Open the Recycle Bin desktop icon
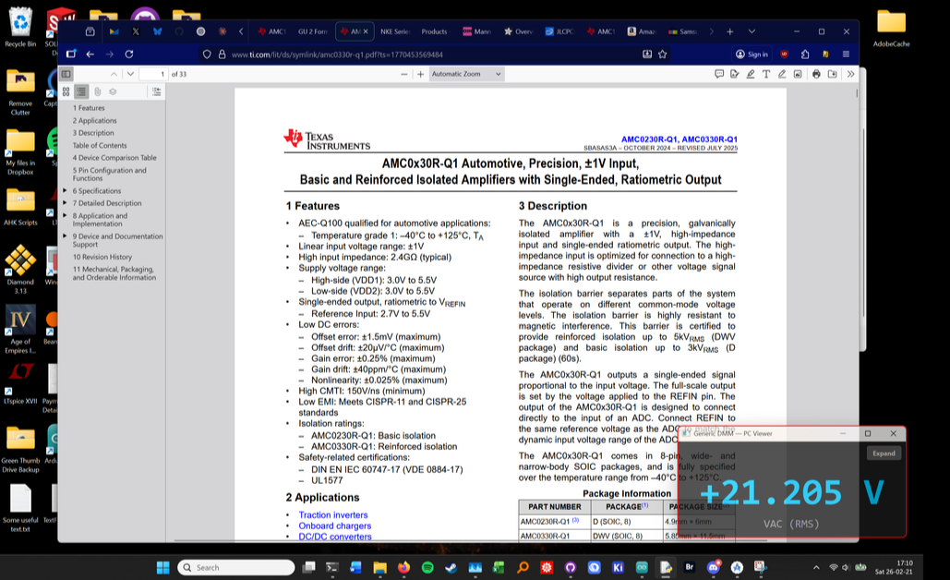 pyautogui.click(x=20, y=28)
